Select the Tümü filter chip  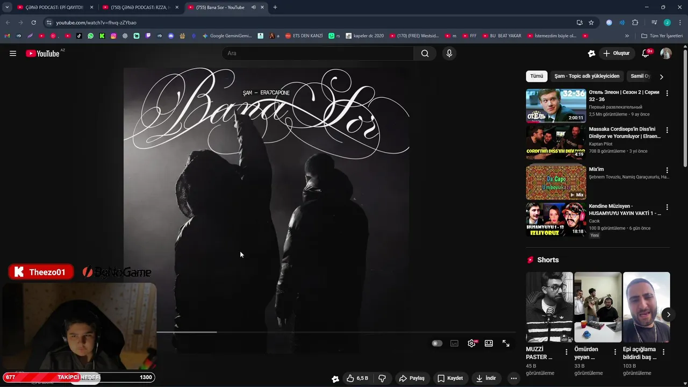click(x=536, y=76)
